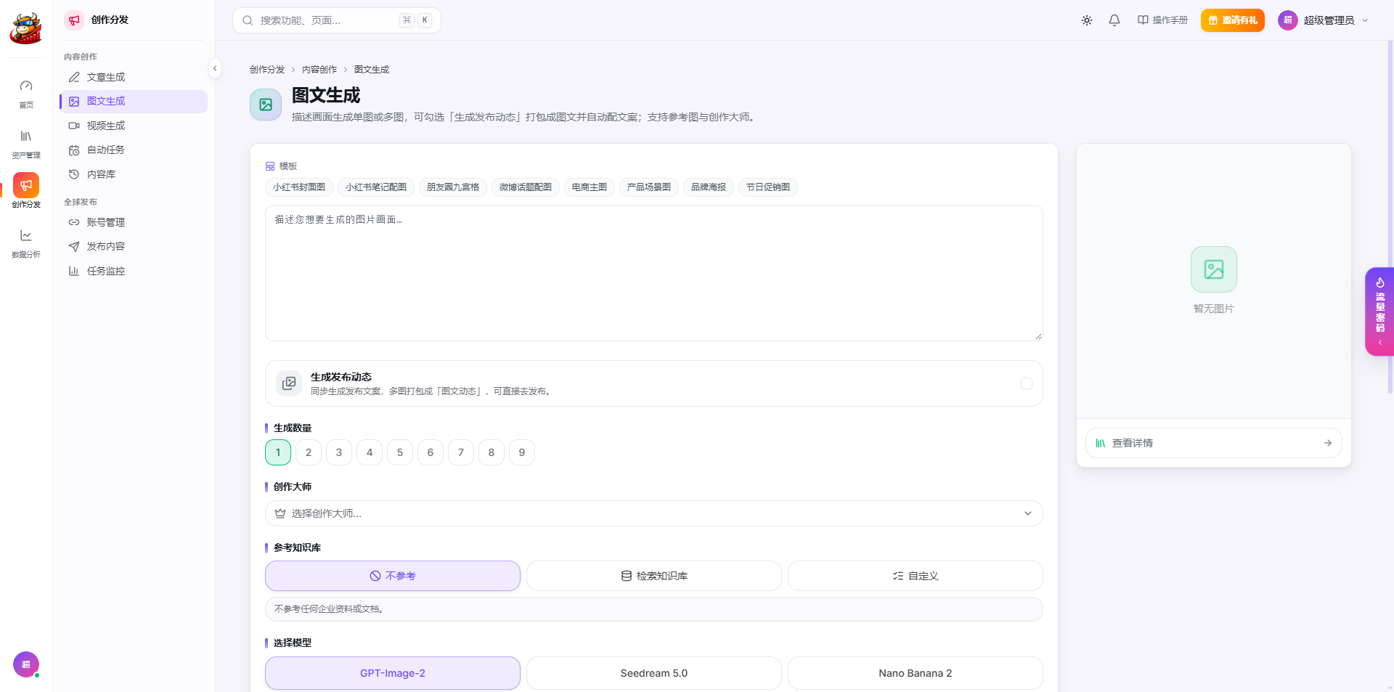Select 自定义 reference option
Screen dimensions: 1394x692
(x=916, y=576)
